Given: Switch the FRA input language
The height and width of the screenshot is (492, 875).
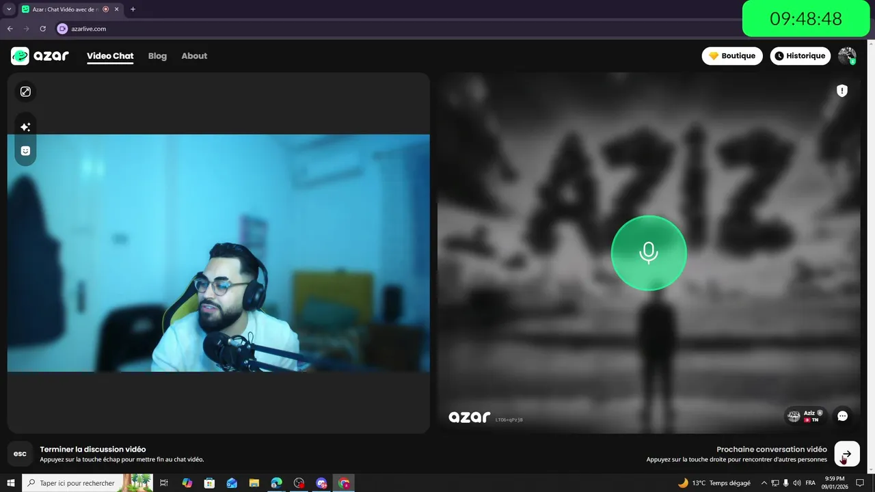Looking at the screenshot, I should pyautogui.click(x=811, y=483).
